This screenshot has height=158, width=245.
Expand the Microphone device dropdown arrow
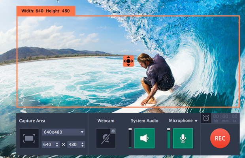click(x=196, y=121)
